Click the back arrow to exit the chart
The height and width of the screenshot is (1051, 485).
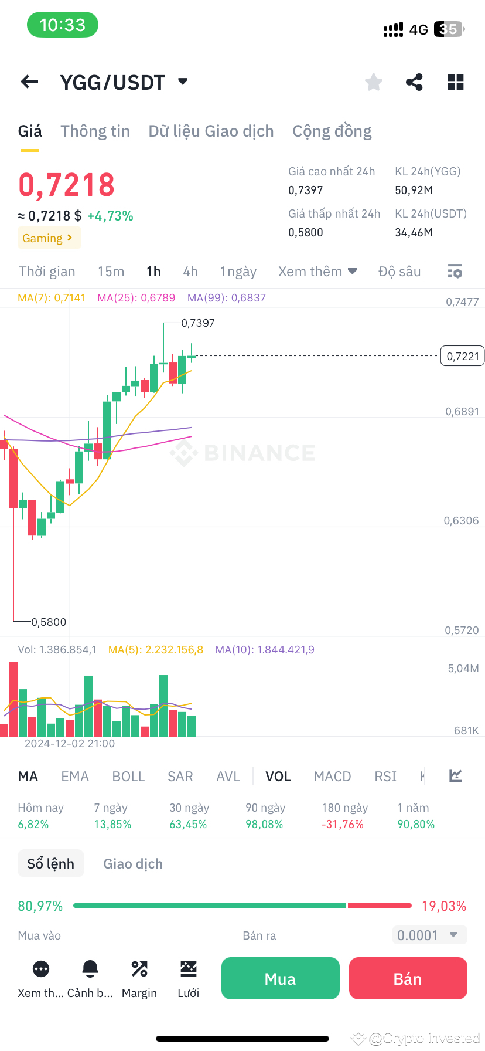(29, 82)
